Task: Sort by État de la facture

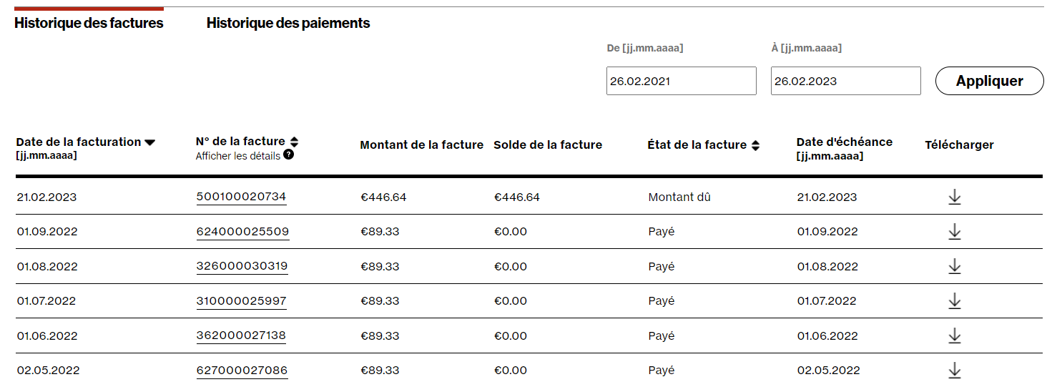Action: 755,145
